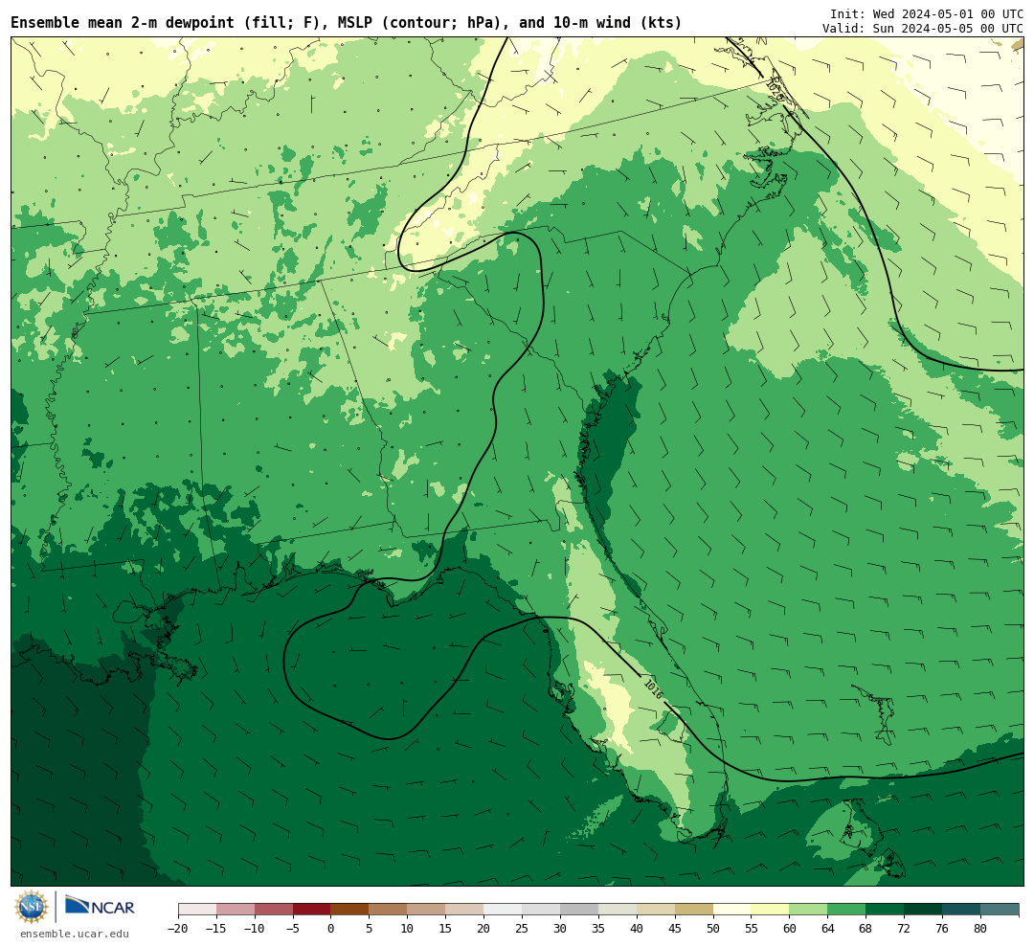Click the 10 colorbar tick label

click(408, 928)
